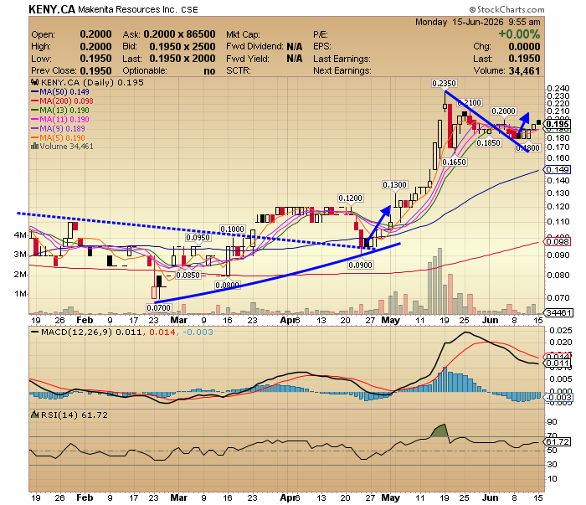Click the 61.72 RSI axis tag
586x505 pixels.
(x=558, y=442)
